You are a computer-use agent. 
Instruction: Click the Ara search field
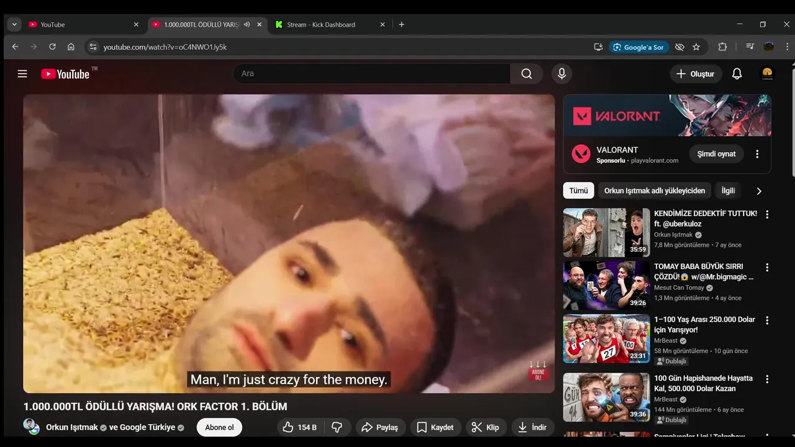pos(371,74)
